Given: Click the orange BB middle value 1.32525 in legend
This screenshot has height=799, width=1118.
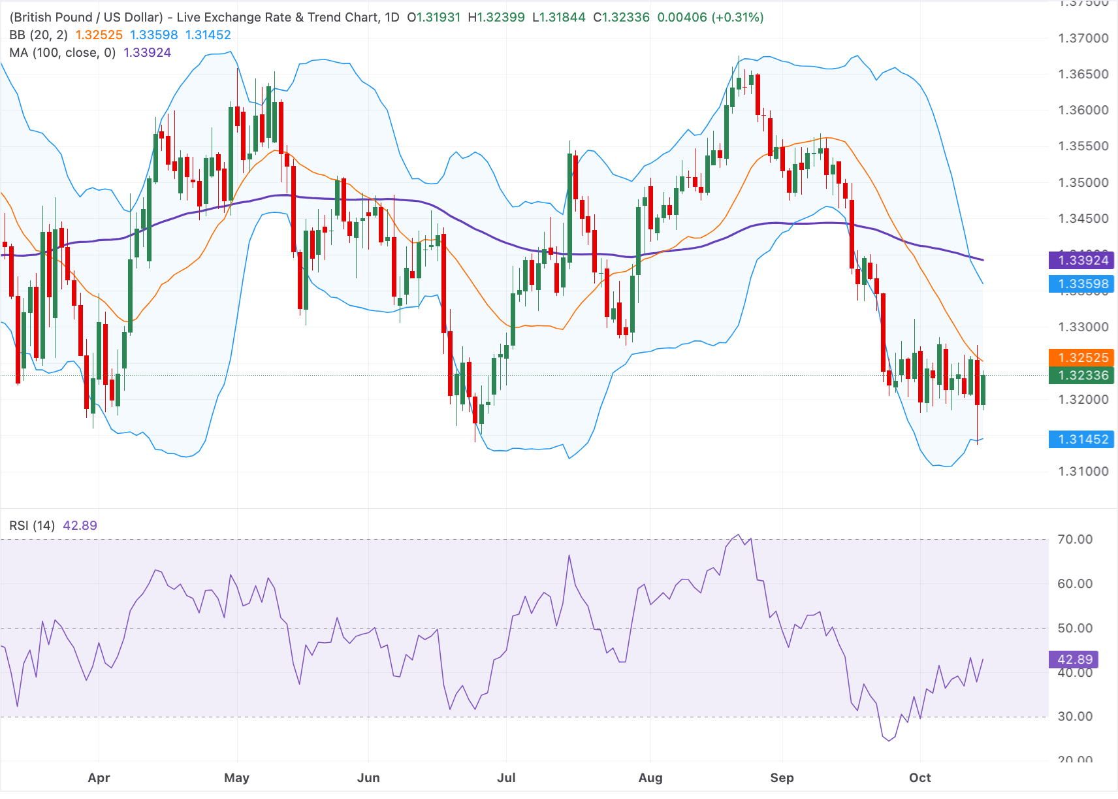Looking at the screenshot, I should click(x=99, y=35).
